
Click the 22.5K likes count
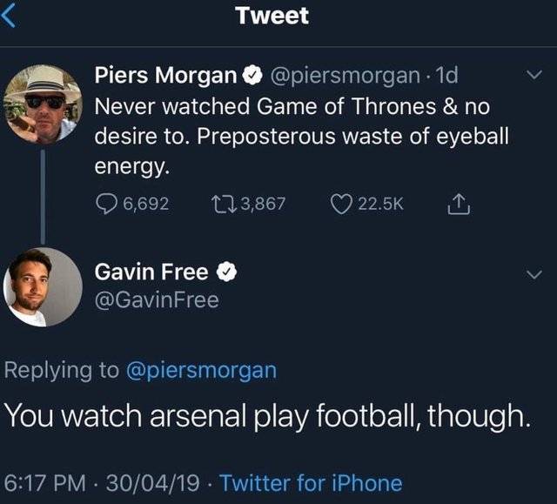(x=379, y=204)
